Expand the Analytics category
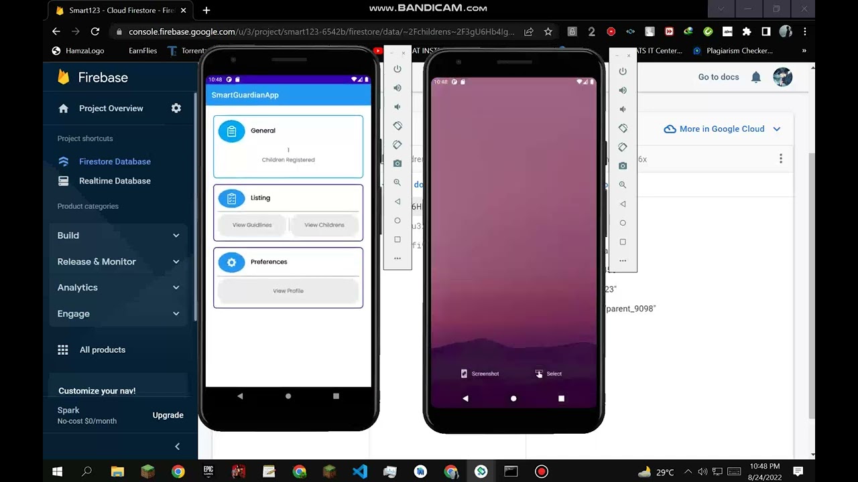 pos(119,287)
